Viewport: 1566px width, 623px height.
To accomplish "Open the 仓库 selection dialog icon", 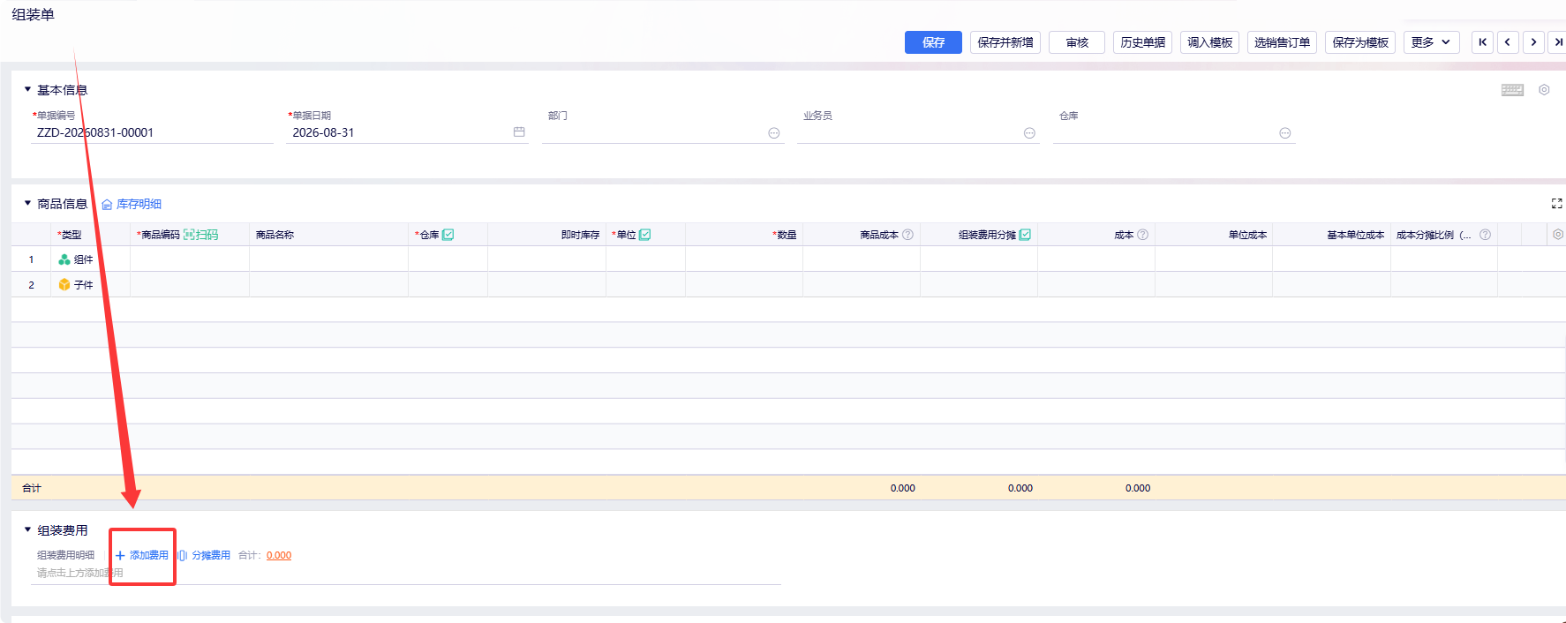I will (1285, 133).
